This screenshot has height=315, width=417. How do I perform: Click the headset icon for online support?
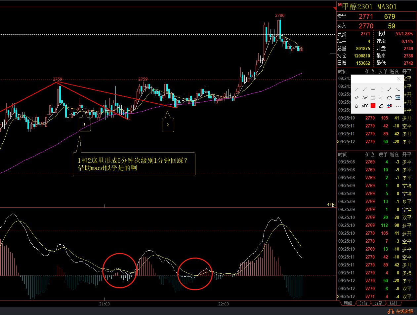[x=391, y=311]
